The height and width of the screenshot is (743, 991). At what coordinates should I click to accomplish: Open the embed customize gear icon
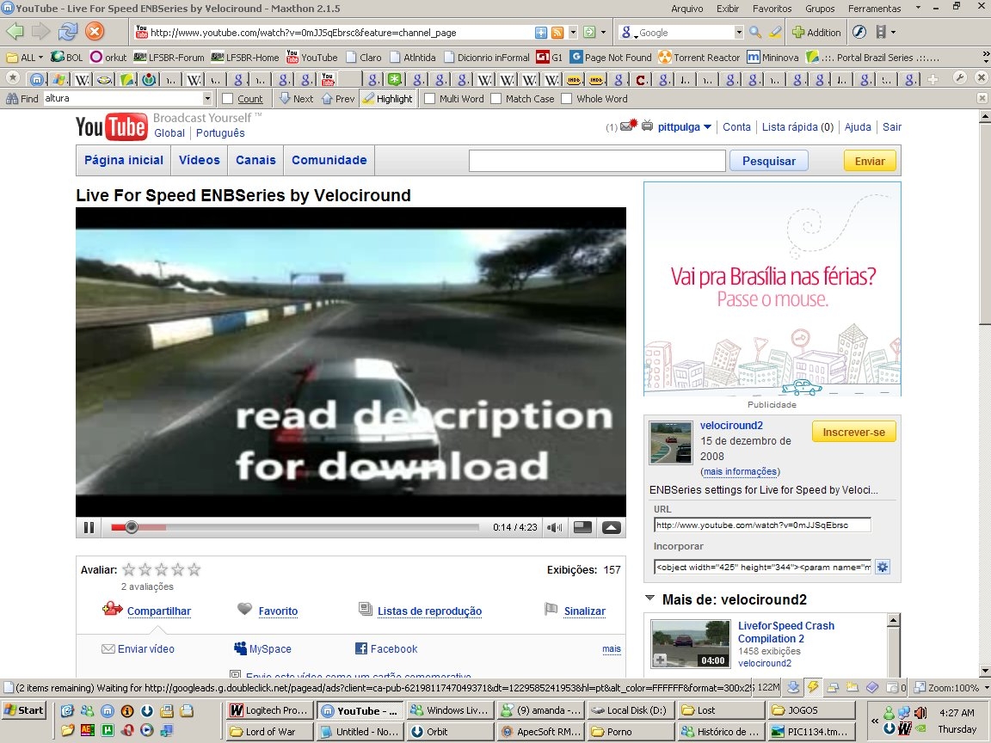pyautogui.click(x=883, y=567)
